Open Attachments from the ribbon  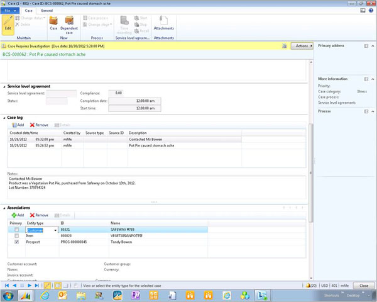tap(163, 26)
